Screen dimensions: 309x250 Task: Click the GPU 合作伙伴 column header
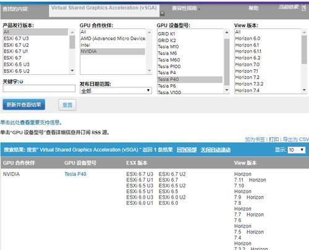tap(19, 163)
